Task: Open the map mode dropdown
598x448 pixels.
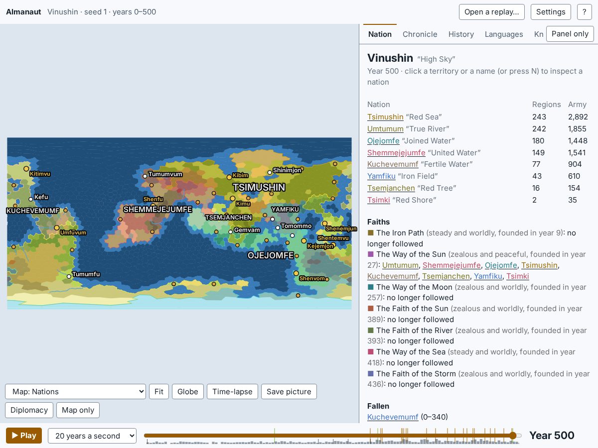Action: pyautogui.click(x=75, y=391)
